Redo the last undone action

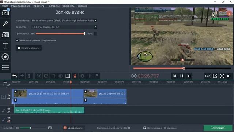[22, 76]
